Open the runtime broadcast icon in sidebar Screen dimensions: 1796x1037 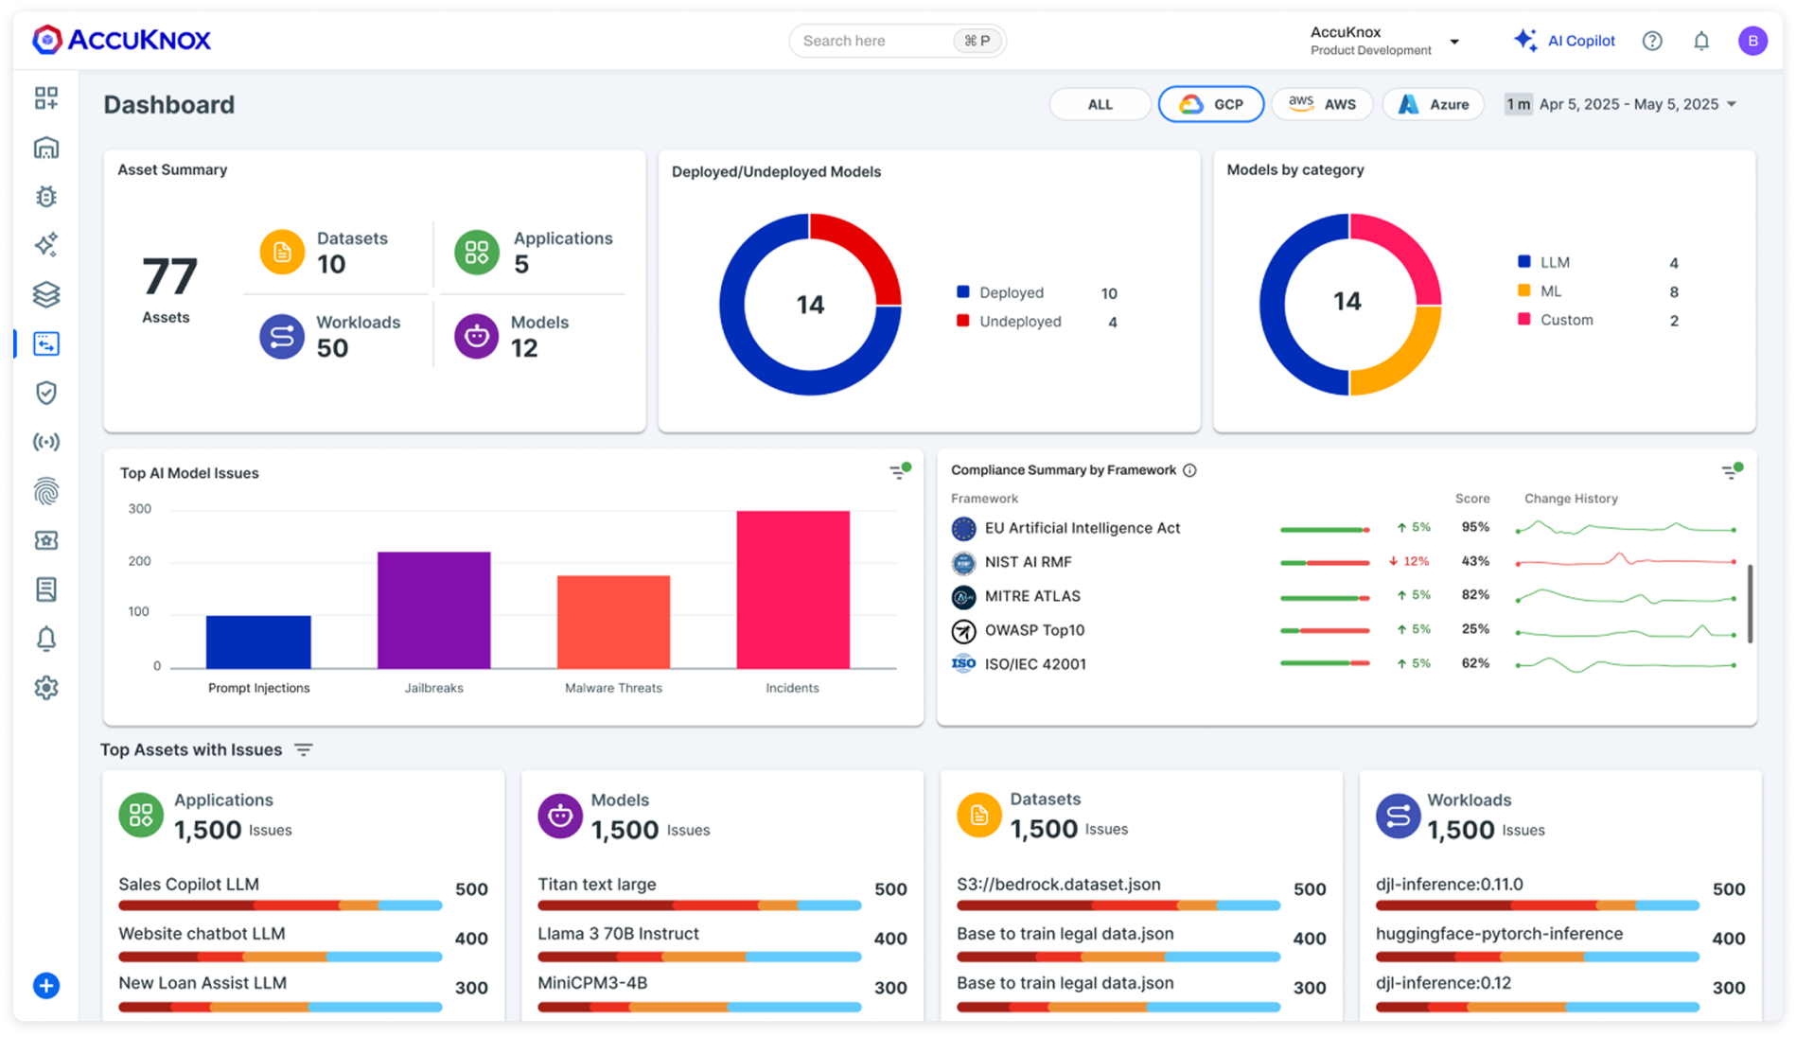pyautogui.click(x=47, y=442)
